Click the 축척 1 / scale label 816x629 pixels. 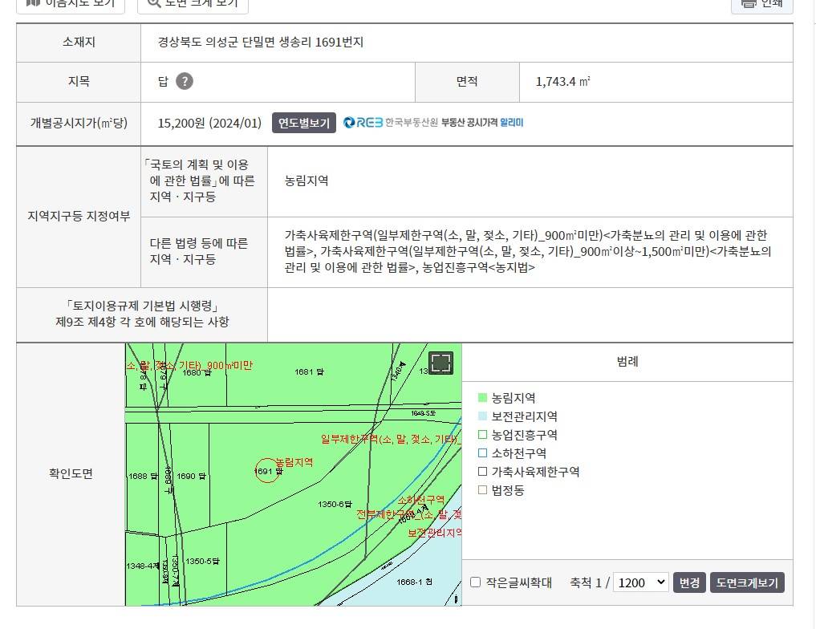(x=590, y=582)
